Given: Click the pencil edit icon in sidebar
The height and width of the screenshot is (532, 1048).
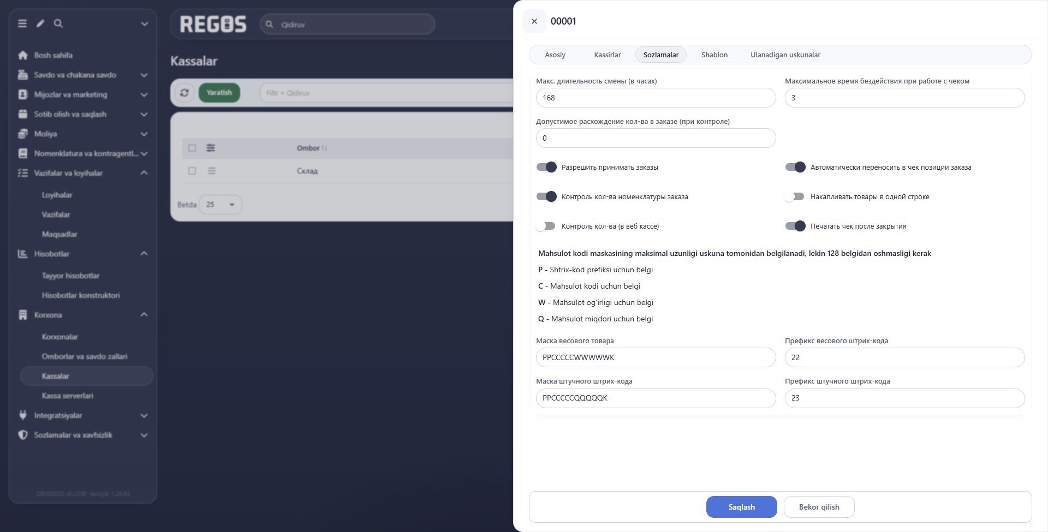Looking at the screenshot, I should point(40,23).
